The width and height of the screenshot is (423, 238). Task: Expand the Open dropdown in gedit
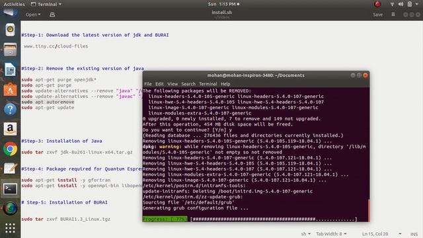[x=33, y=15]
